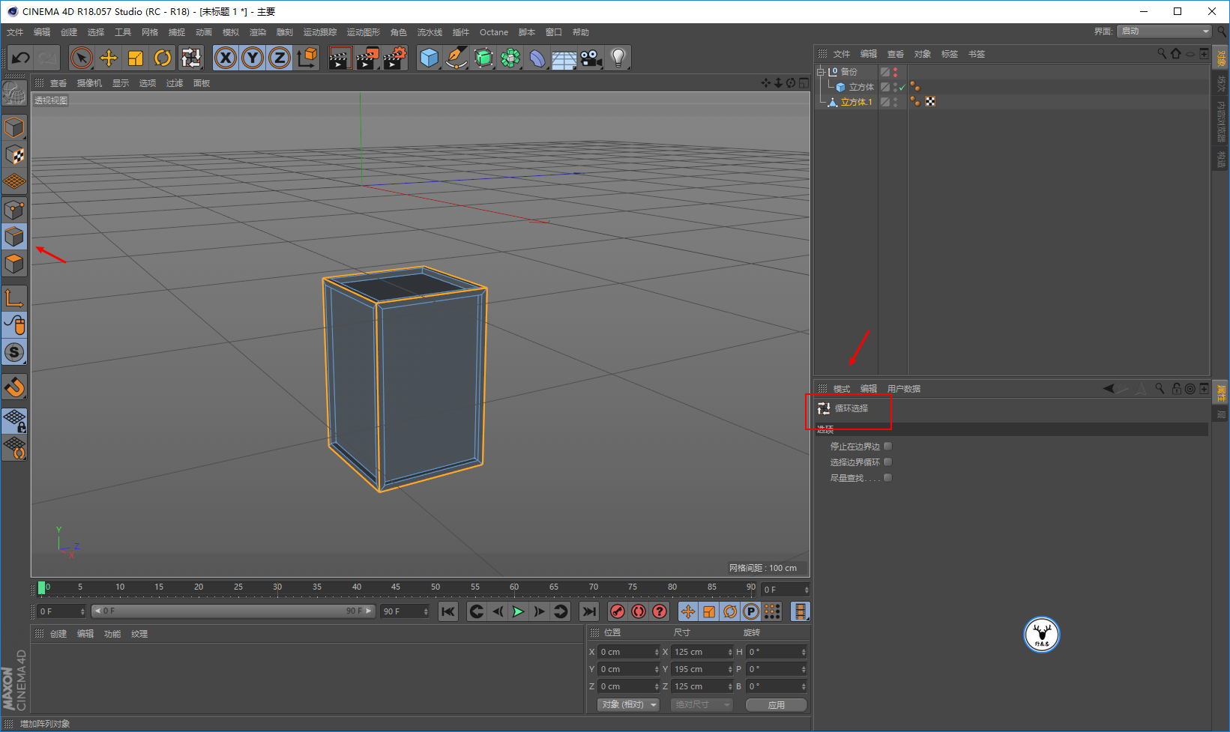The image size is (1230, 732).
Task: Toggle the timeline film strip layout button
Action: (x=801, y=611)
